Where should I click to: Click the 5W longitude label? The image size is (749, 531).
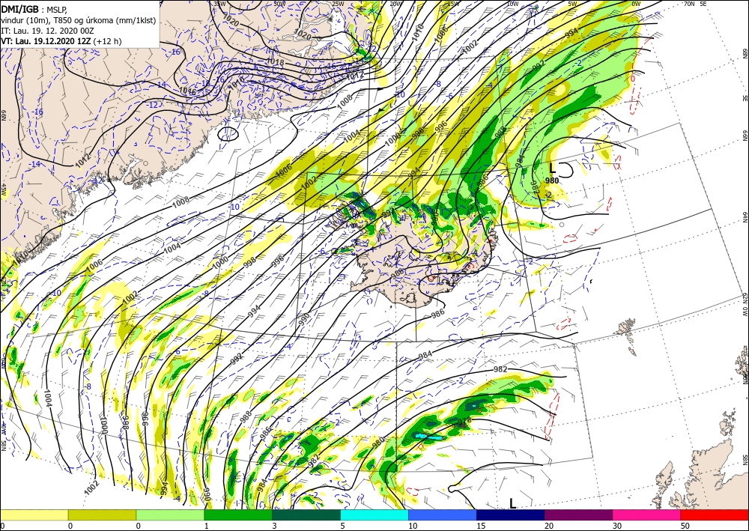click(x=574, y=4)
